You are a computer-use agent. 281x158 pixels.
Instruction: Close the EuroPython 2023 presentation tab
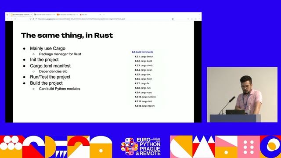(31, 14)
